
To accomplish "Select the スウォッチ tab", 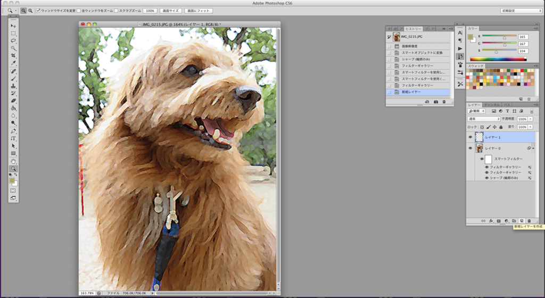I will tap(475, 66).
